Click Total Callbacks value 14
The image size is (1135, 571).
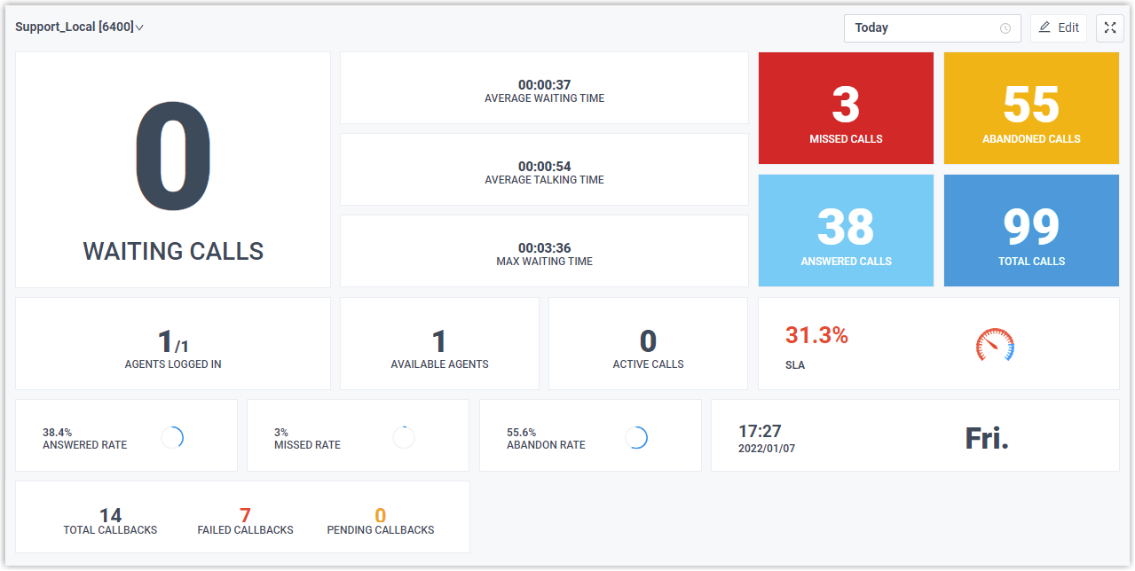pyautogui.click(x=110, y=515)
